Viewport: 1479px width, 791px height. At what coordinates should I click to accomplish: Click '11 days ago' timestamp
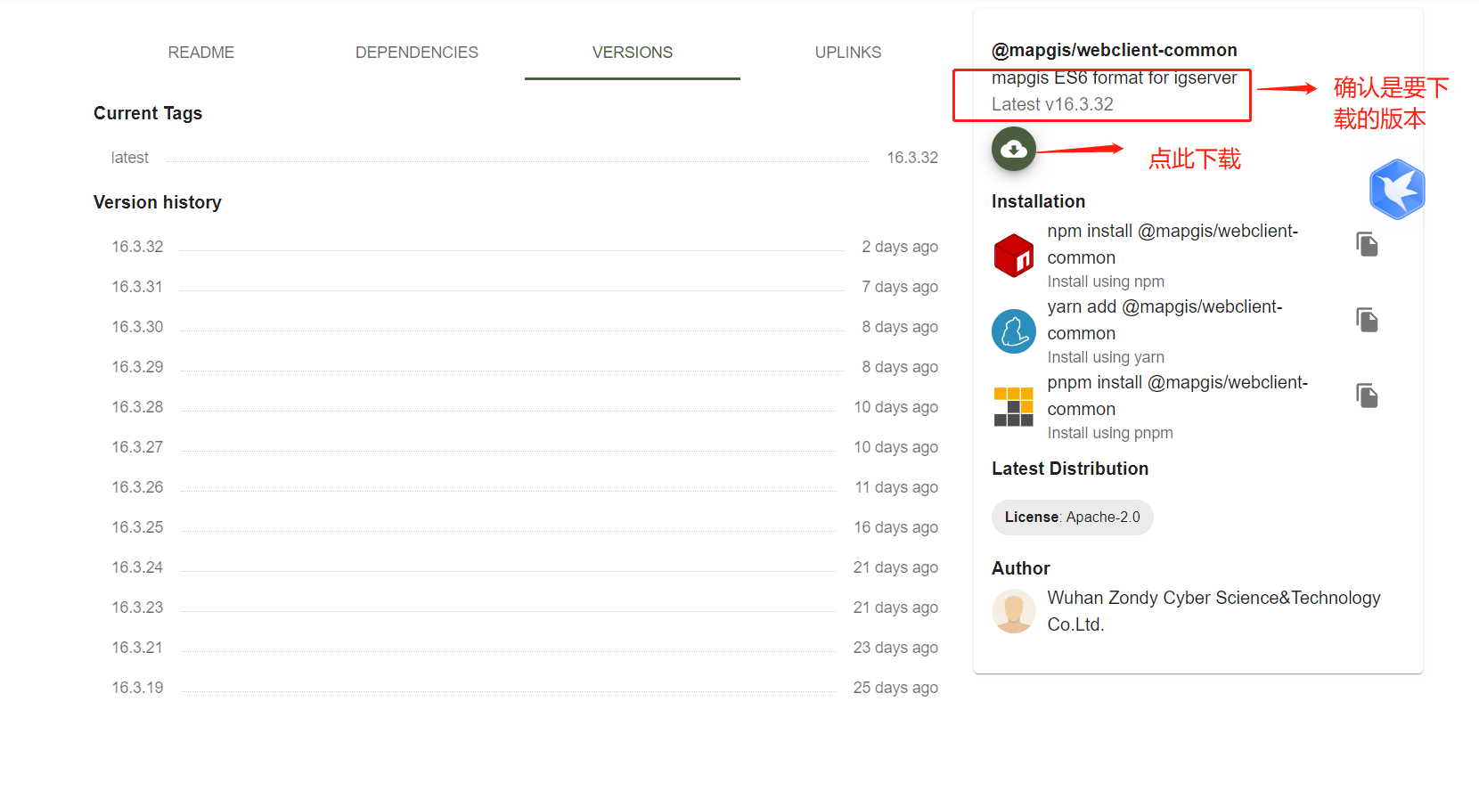896,487
